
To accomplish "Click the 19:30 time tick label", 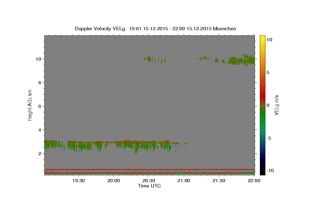I will coord(78,181).
